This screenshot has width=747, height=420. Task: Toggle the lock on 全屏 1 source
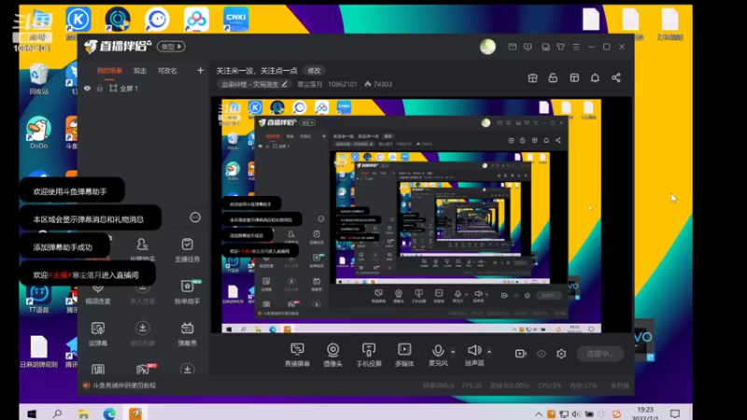pos(100,88)
